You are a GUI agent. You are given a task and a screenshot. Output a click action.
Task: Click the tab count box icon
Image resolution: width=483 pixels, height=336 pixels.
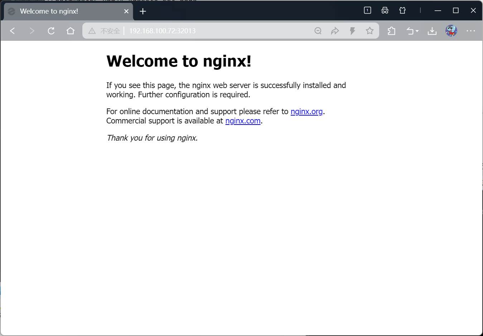coord(367,10)
